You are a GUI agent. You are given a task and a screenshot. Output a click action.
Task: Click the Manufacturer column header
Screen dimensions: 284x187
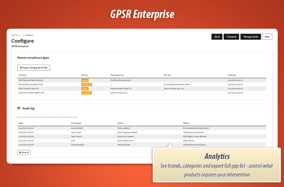tap(117, 75)
